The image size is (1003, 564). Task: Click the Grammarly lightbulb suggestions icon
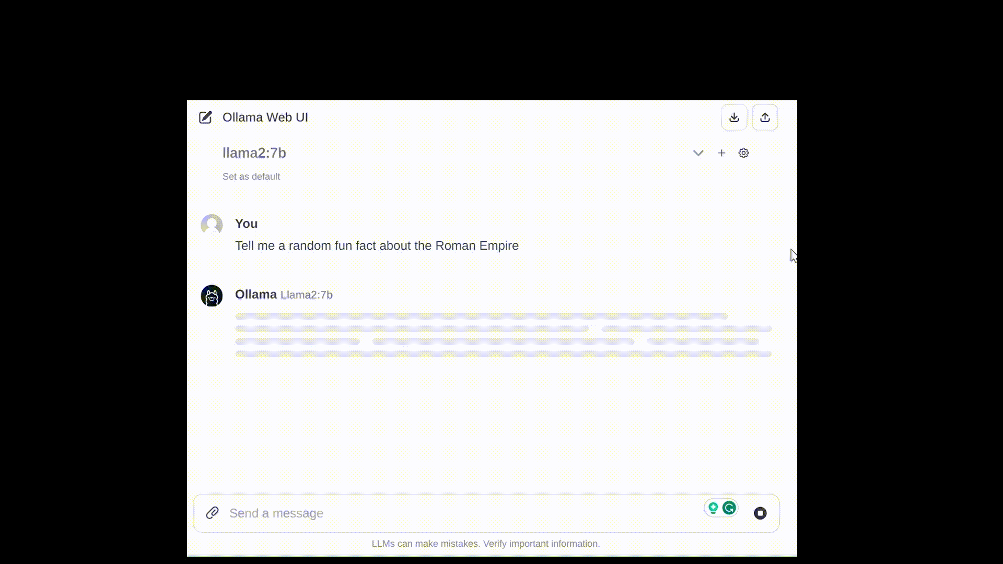713,508
